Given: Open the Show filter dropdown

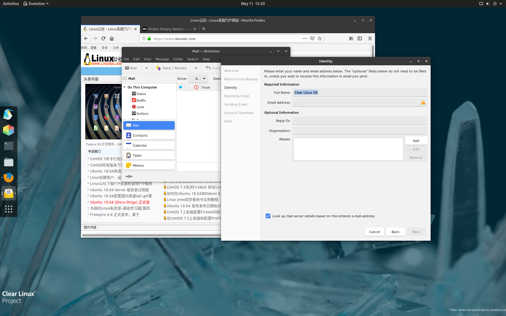Looking at the screenshot, I should [x=198, y=78].
